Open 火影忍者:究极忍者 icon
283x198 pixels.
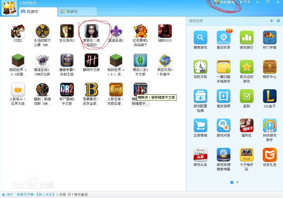pyautogui.click(x=116, y=89)
